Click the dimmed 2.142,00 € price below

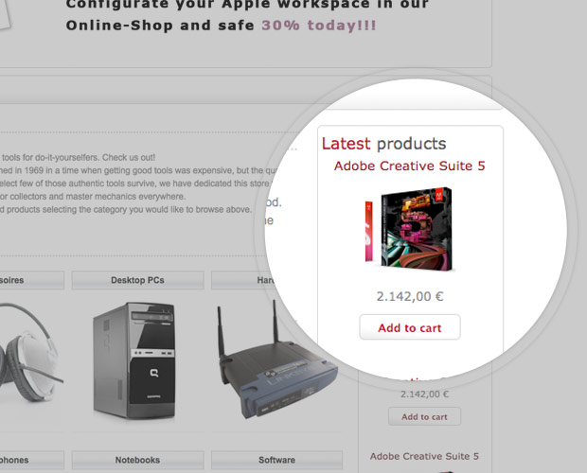pyautogui.click(x=424, y=394)
